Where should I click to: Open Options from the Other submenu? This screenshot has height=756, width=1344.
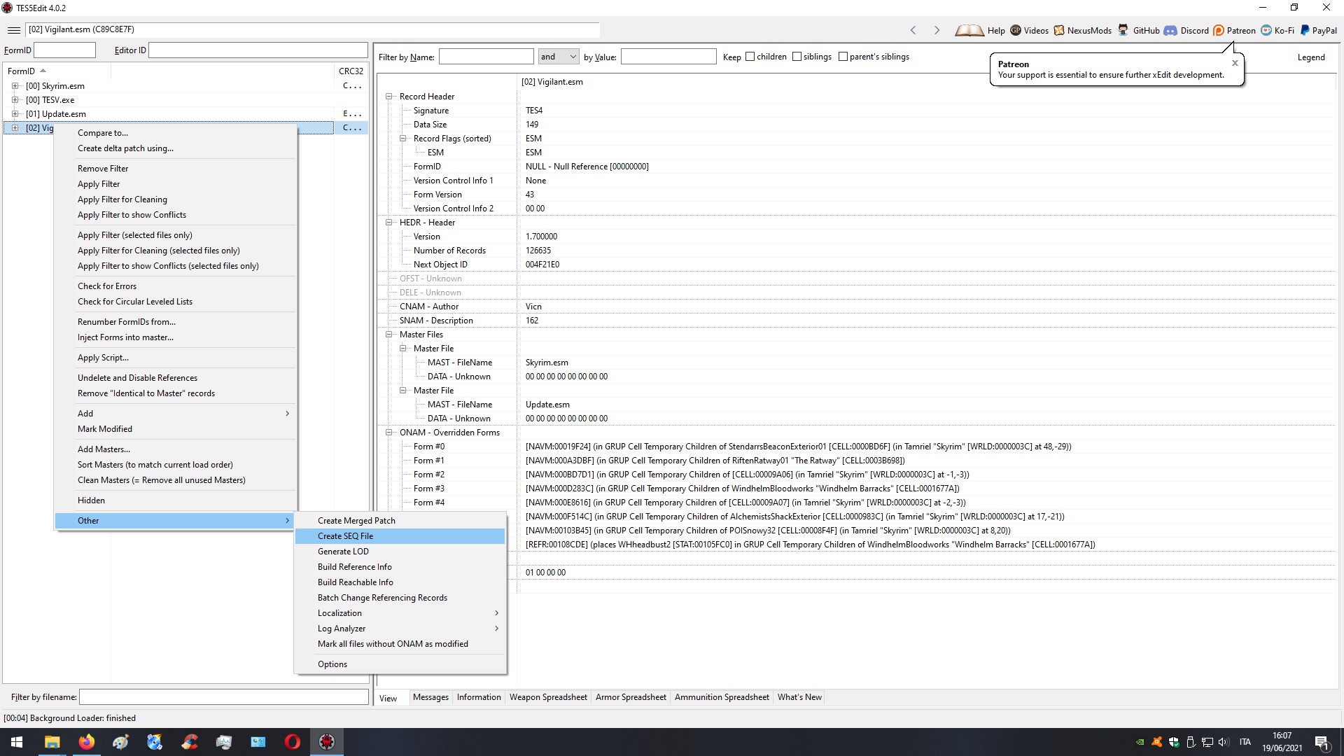400,664
